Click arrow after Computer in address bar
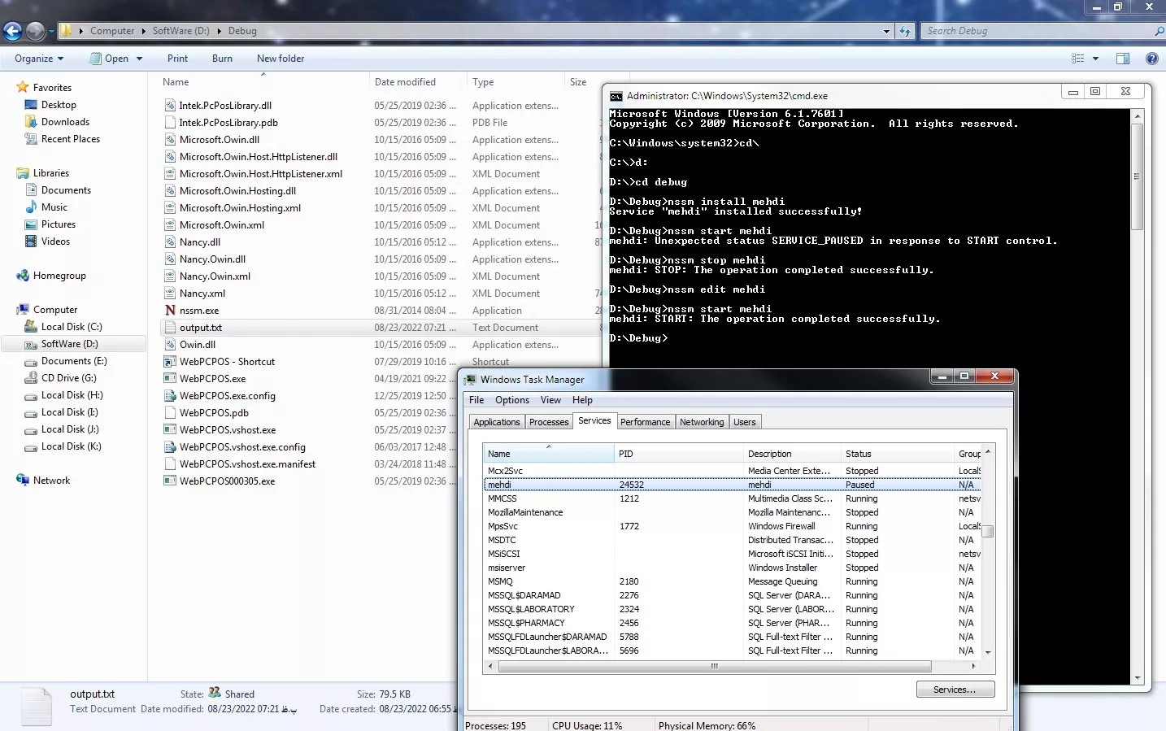The image size is (1166, 731). [x=143, y=31]
